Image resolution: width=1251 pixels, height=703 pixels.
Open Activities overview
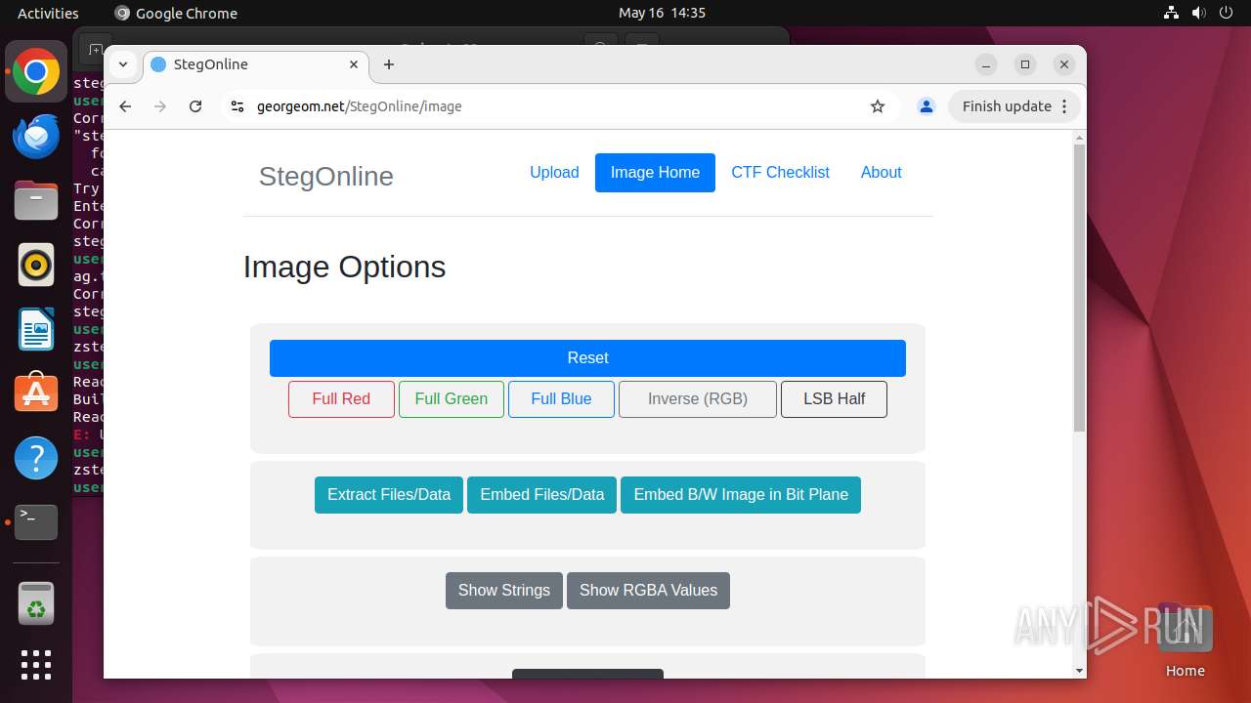click(x=48, y=13)
